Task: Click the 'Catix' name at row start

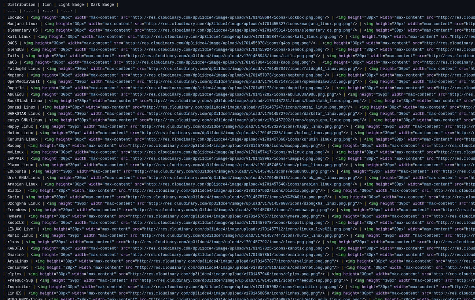Action: coord(13,197)
